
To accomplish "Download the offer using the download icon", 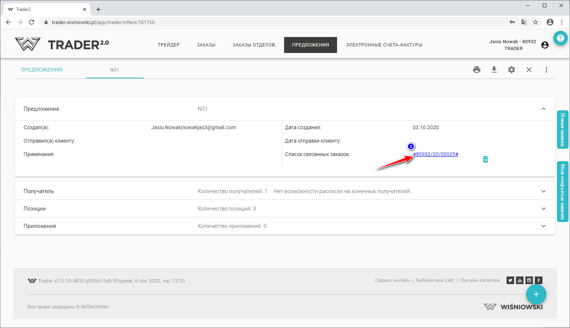I will pyautogui.click(x=494, y=70).
